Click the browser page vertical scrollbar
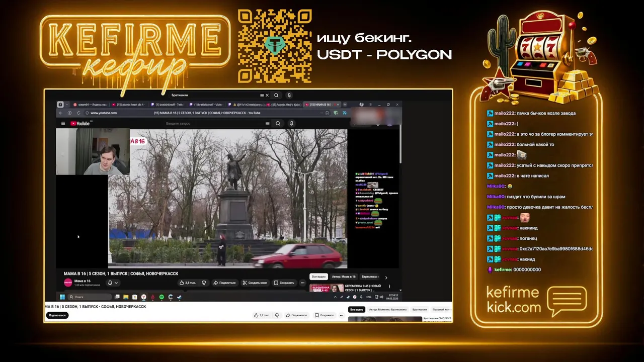 click(x=400, y=143)
